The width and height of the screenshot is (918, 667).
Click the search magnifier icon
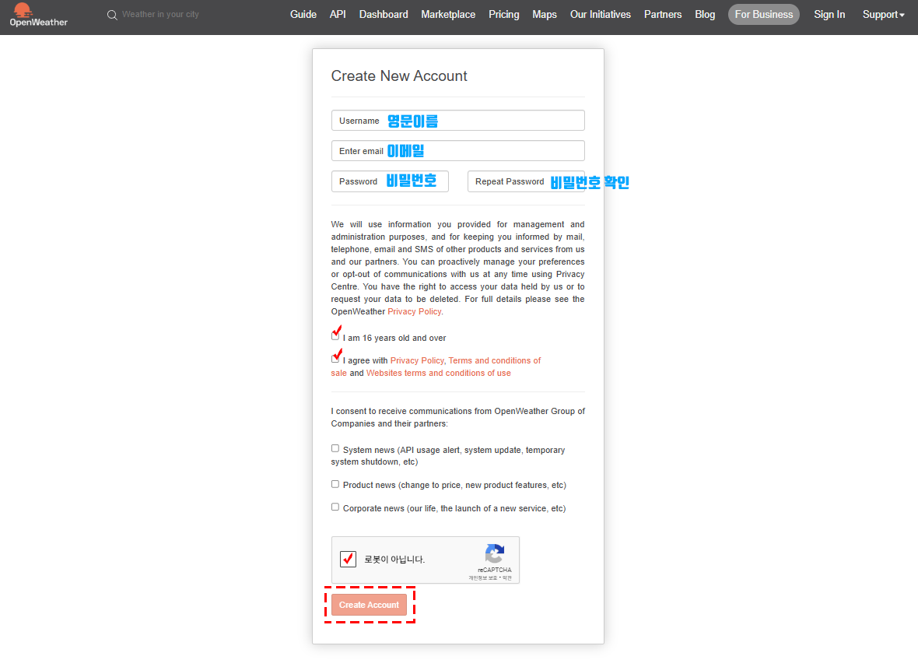click(112, 15)
